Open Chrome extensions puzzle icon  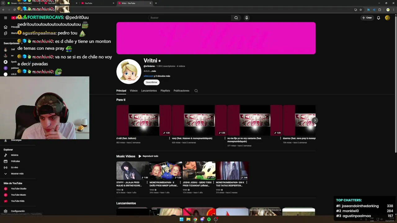[380, 10]
